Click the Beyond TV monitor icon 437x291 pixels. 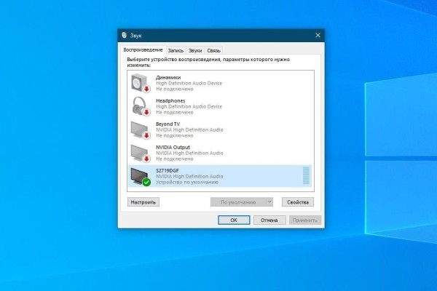[138, 129]
